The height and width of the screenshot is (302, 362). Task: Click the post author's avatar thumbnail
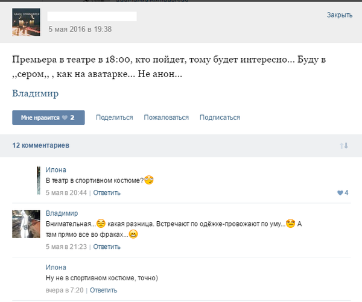pyautogui.click(x=26, y=24)
